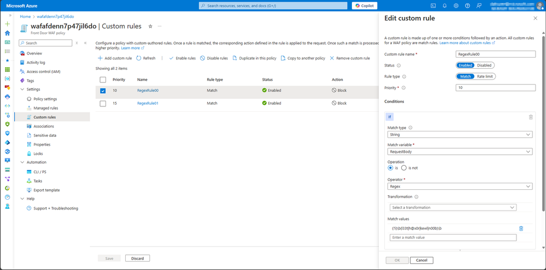Image resolution: width=546 pixels, height=270 pixels.
Task: Open RegexRule00 rule link
Action: click(x=148, y=91)
